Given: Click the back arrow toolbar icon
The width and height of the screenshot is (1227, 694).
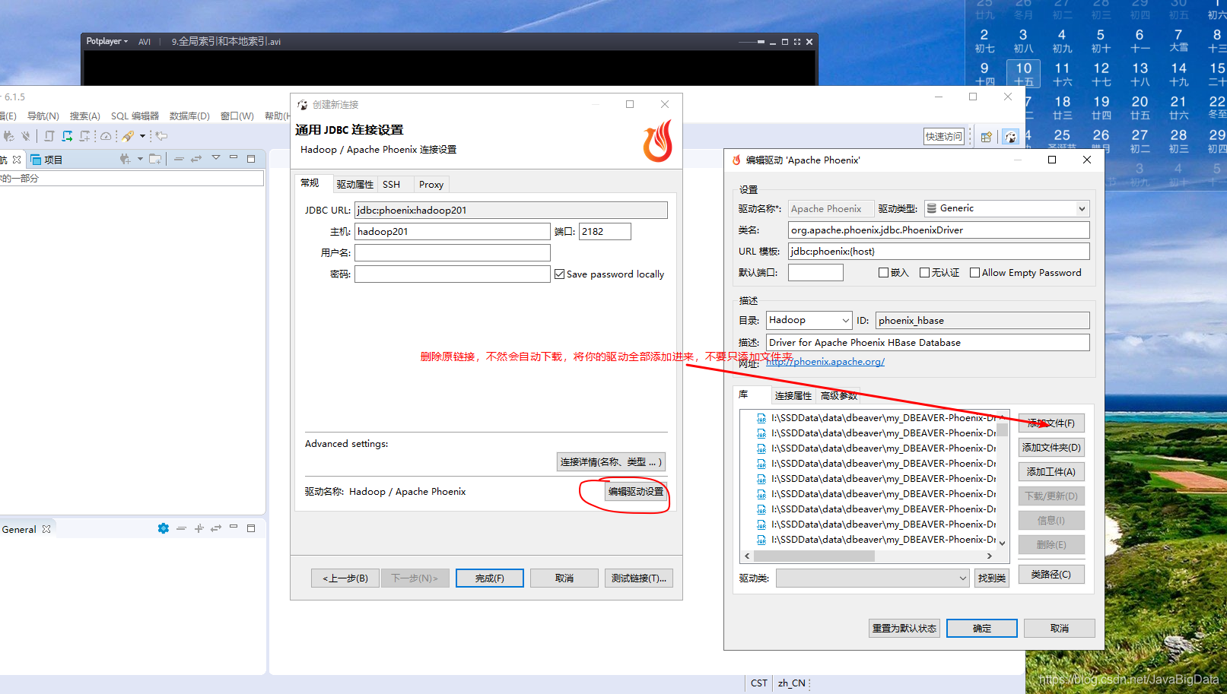Looking at the screenshot, I should [x=162, y=136].
